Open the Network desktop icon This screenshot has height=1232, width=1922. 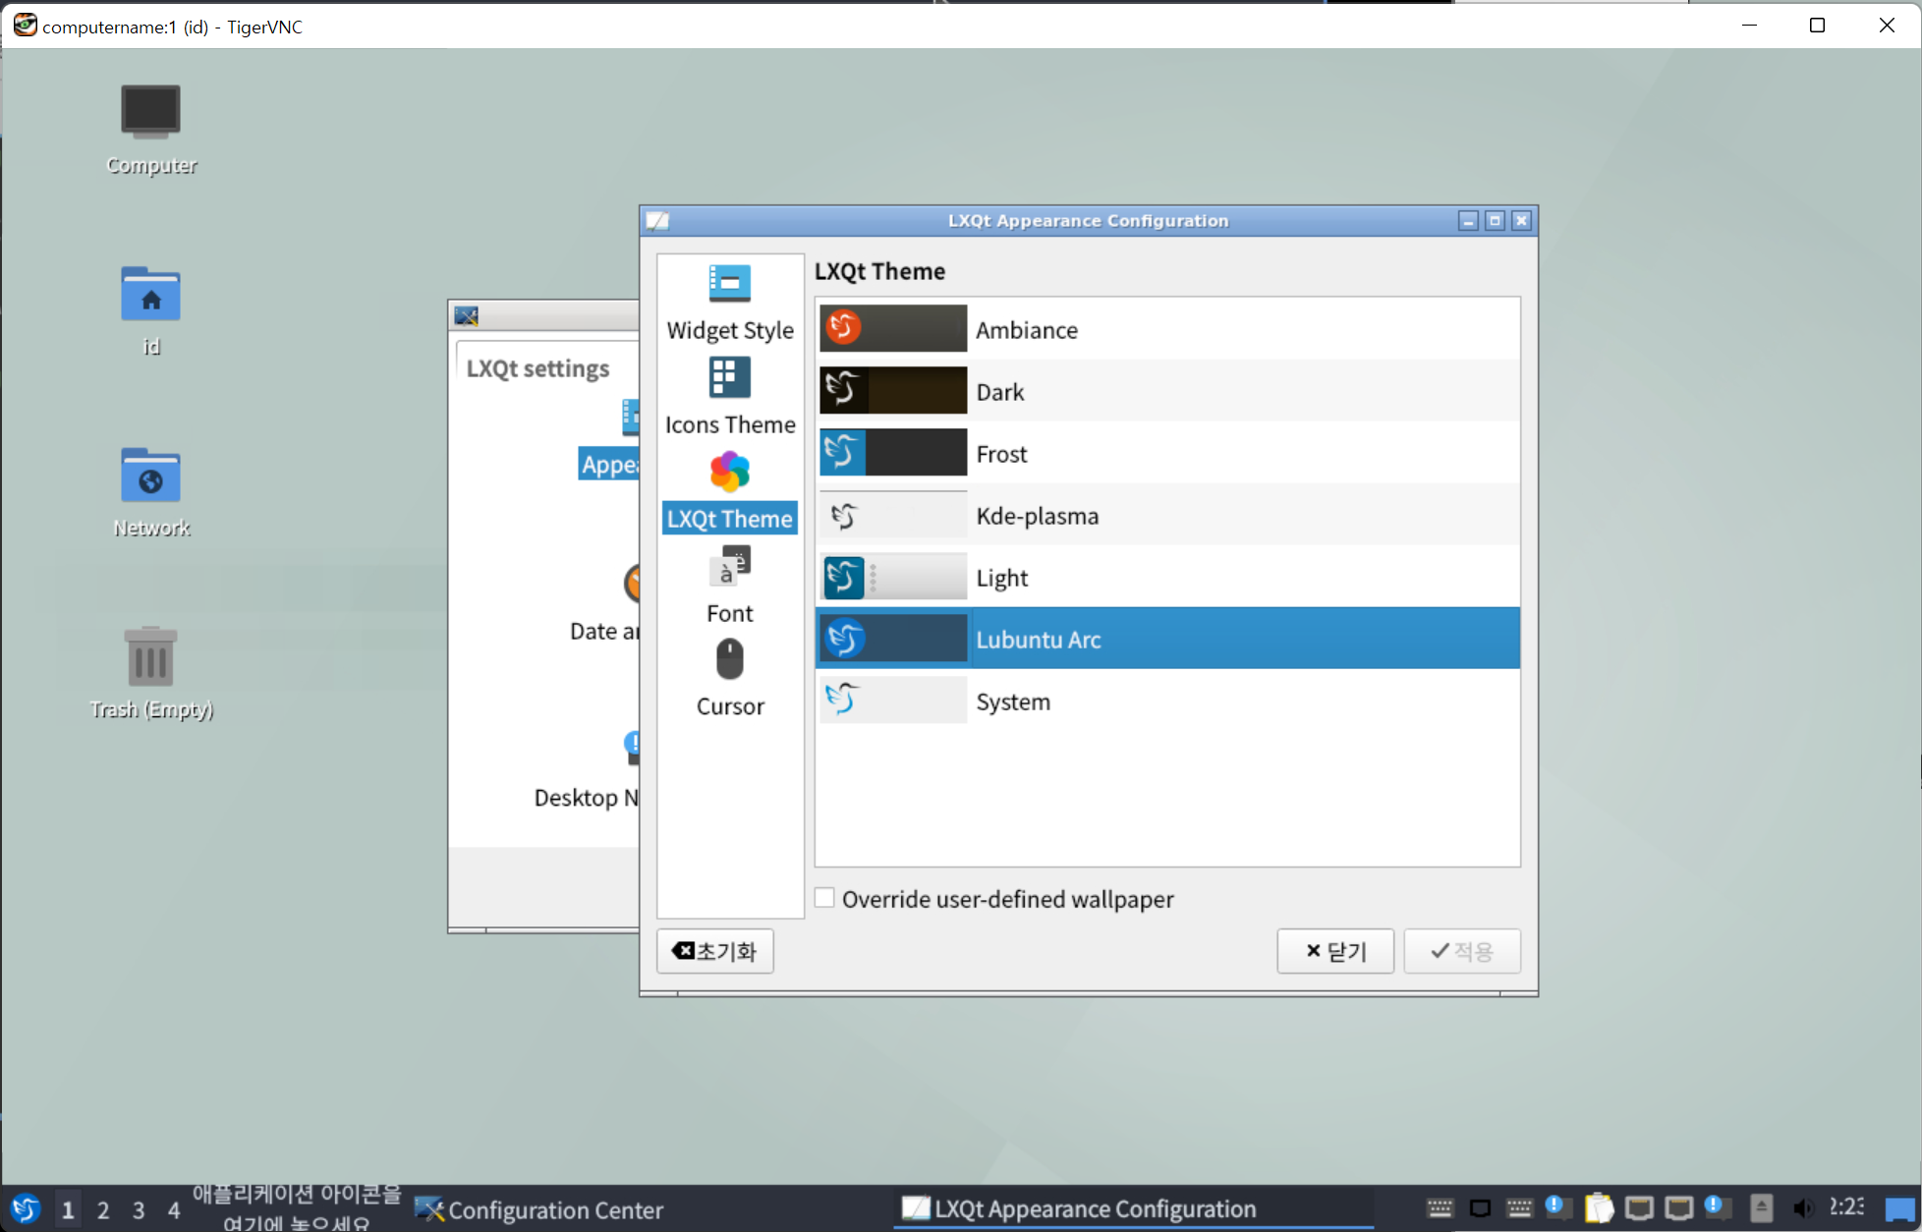pos(150,493)
